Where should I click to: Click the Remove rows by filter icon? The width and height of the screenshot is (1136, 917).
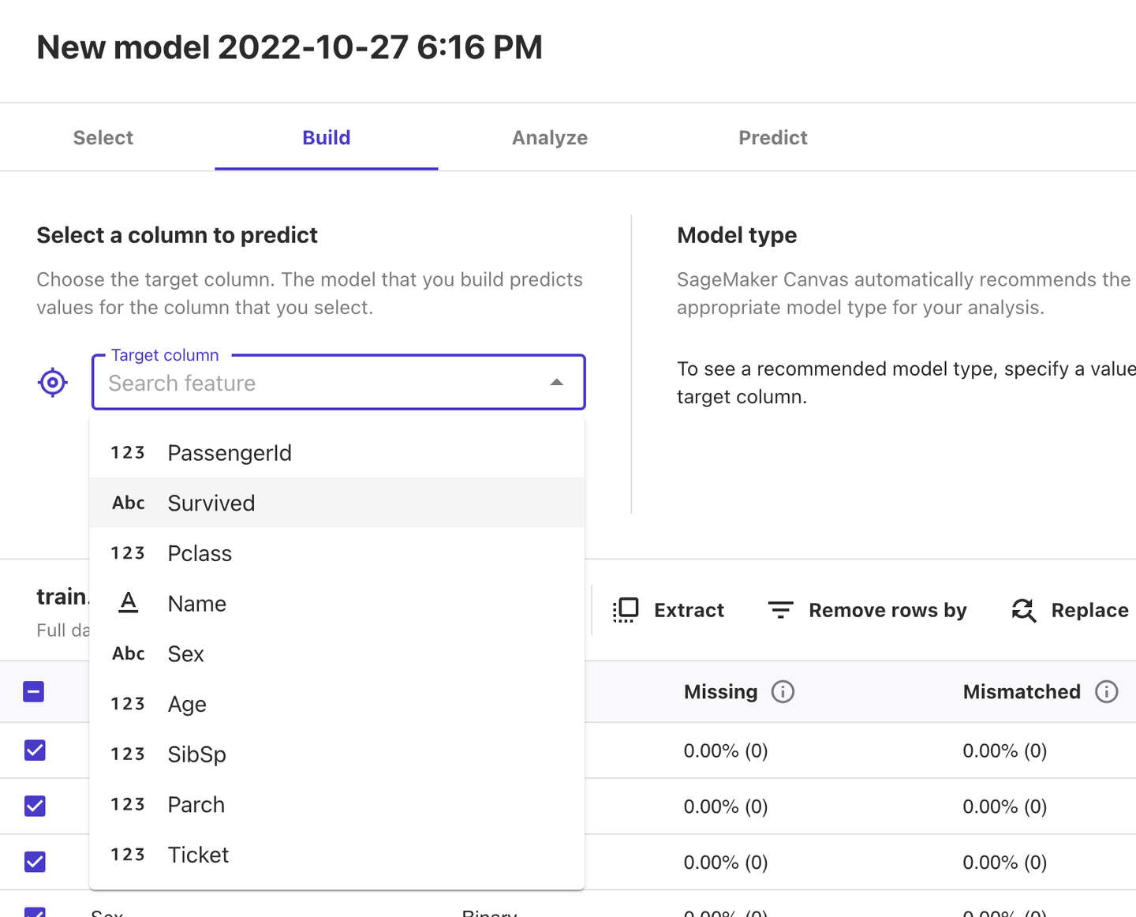coord(780,610)
